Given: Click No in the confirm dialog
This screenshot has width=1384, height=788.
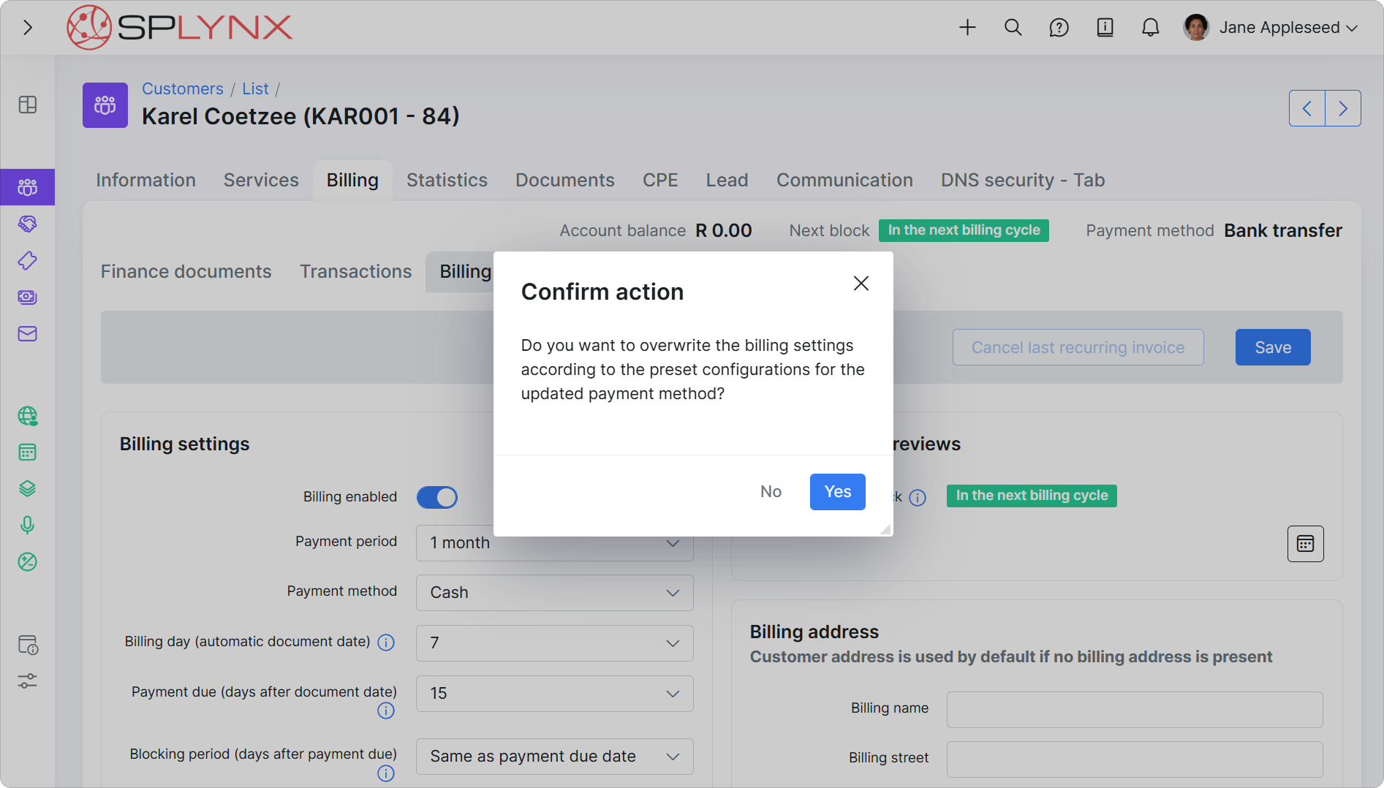Looking at the screenshot, I should pos(771,492).
